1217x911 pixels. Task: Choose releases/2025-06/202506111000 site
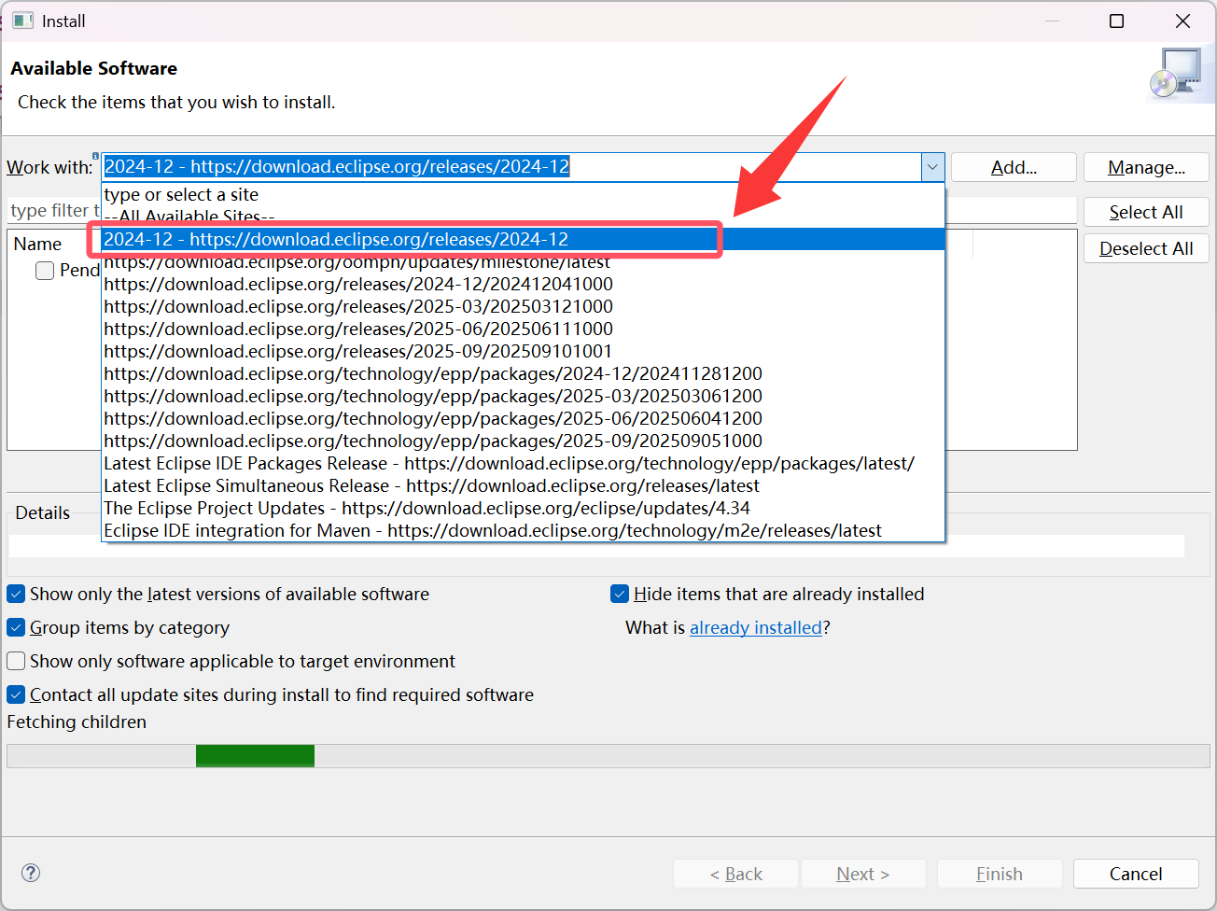(523, 329)
